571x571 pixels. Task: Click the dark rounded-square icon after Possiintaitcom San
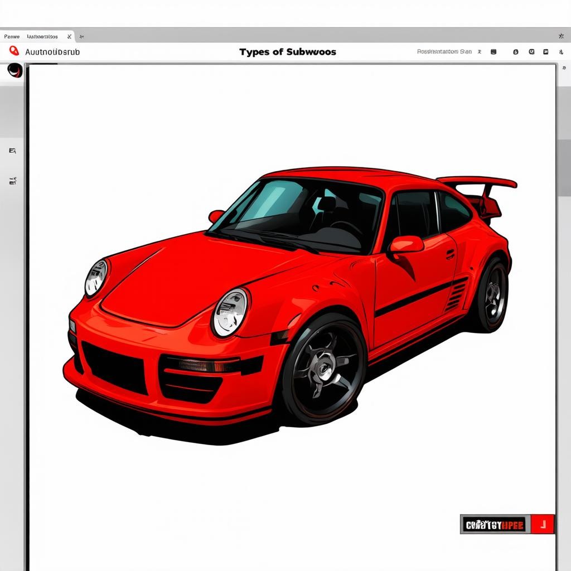[493, 52]
